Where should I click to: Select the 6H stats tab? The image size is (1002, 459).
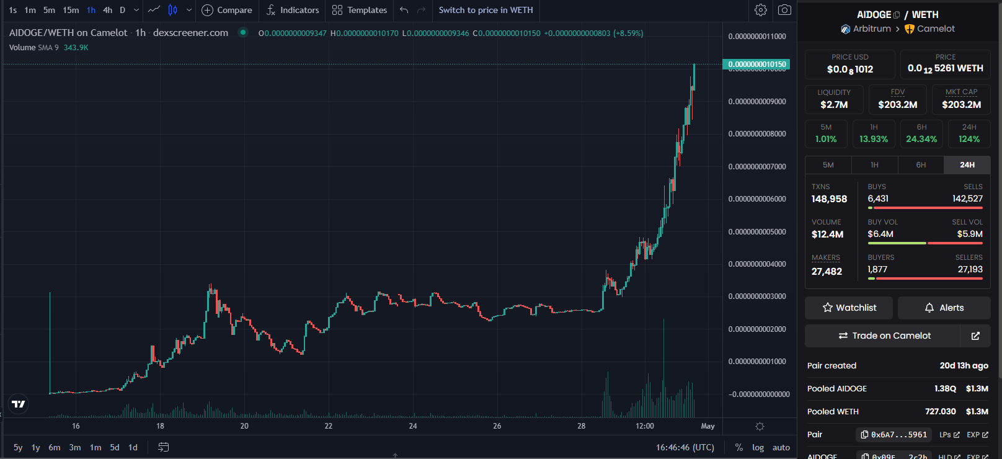click(x=921, y=165)
